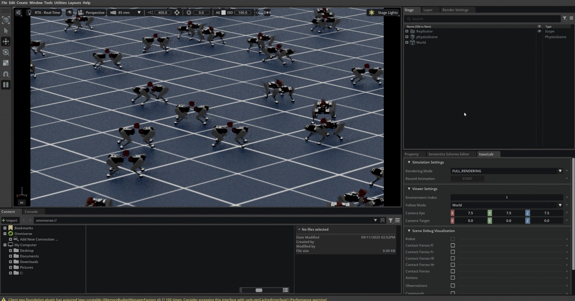Toggle the AE auto exposure checkbox
This screenshot has height=301, width=575.
[223, 13]
